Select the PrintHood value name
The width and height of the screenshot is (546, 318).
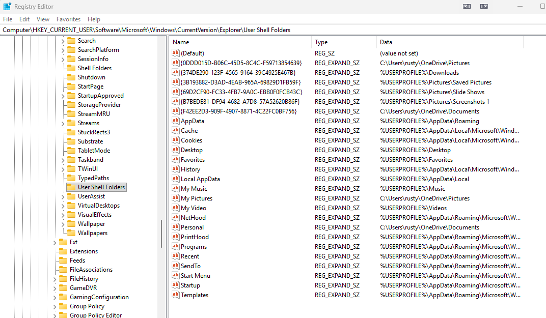click(195, 237)
